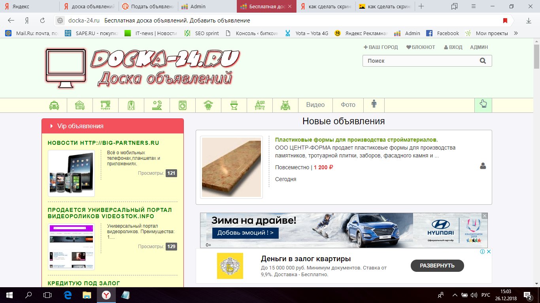Open File Explorer from taskbar
540x303 pixels.
tap(87, 295)
